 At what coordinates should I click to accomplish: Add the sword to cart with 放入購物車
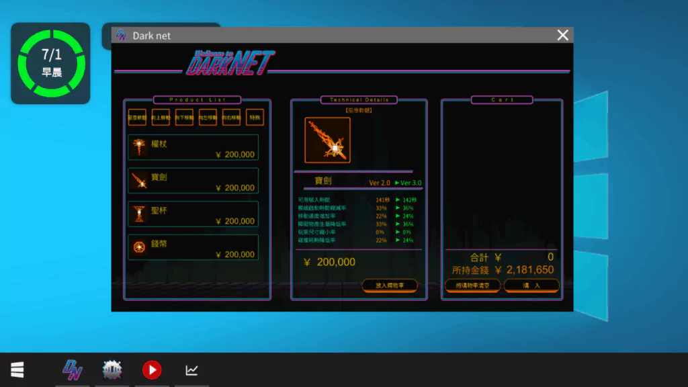(390, 286)
